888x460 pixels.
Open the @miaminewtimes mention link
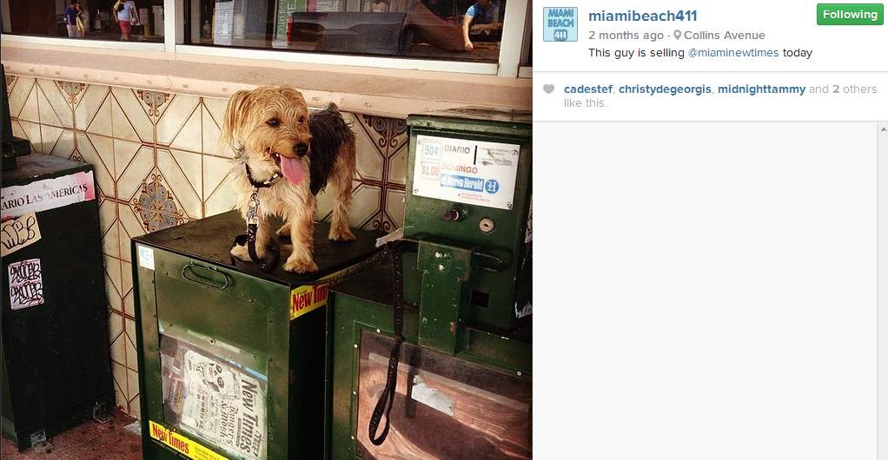pos(732,53)
